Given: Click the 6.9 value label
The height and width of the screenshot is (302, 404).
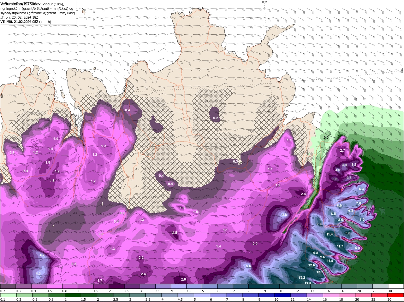Looking at the screenshot, I should [x=339, y=206].
